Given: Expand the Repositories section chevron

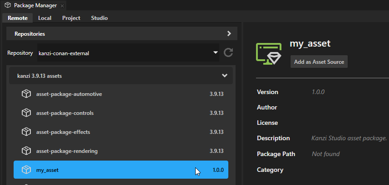Looking at the screenshot, I should pos(229,33).
